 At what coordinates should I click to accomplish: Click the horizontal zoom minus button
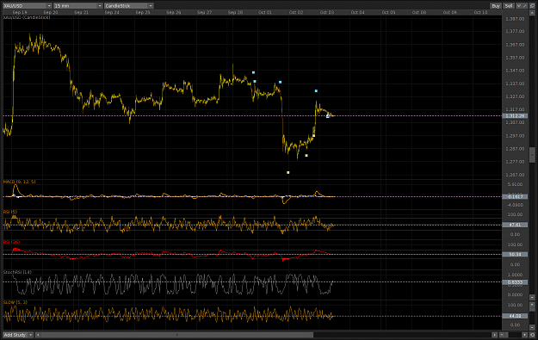click(502, 335)
